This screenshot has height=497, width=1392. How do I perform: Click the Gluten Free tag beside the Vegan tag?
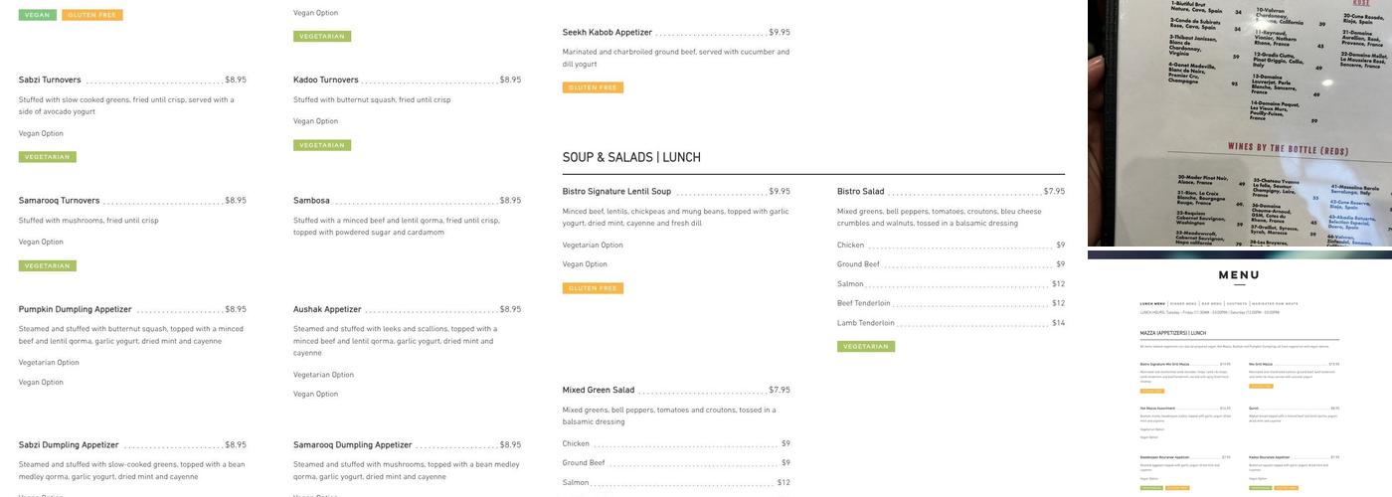click(x=92, y=15)
